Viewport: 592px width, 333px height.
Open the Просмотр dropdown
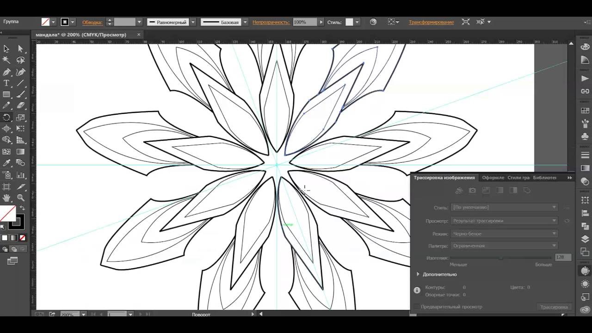click(505, 221)
